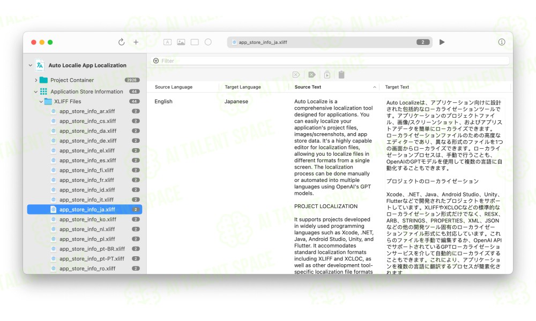Select the text localization mode icon
Viewport: 536px width, 321px height.
point(167,42)
